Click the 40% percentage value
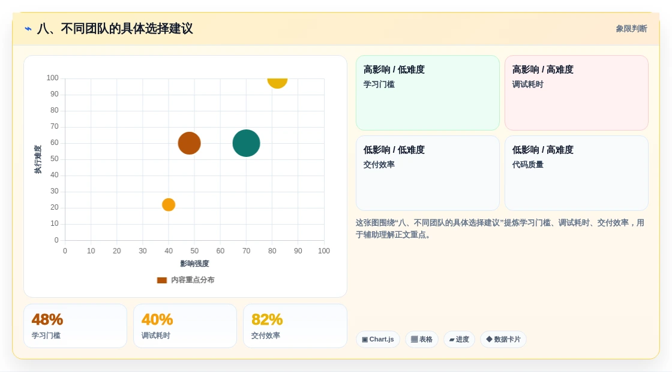This screenshot has height=372, width=672. tap(157, 319)
